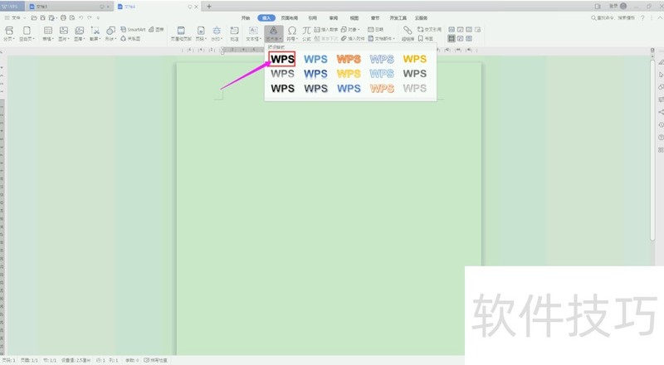Screen dimensions: 664x365
Task: Click the Page Number (页码) icon
Action: coord(201,33)
